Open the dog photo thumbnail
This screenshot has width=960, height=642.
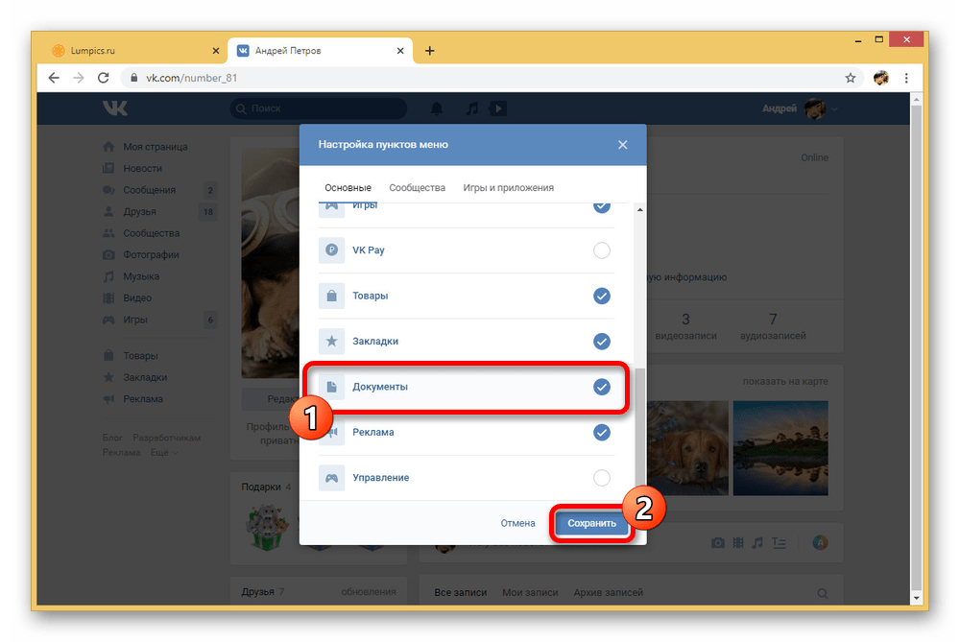(x=687, y=448)
